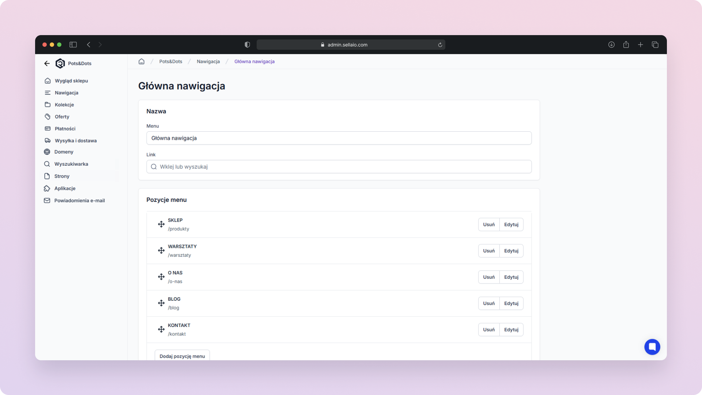Click drag handle icon for SKLEP item

click(161, 224)
